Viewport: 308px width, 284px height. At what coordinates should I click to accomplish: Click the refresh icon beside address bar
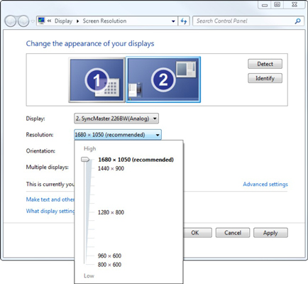[184, 21]
